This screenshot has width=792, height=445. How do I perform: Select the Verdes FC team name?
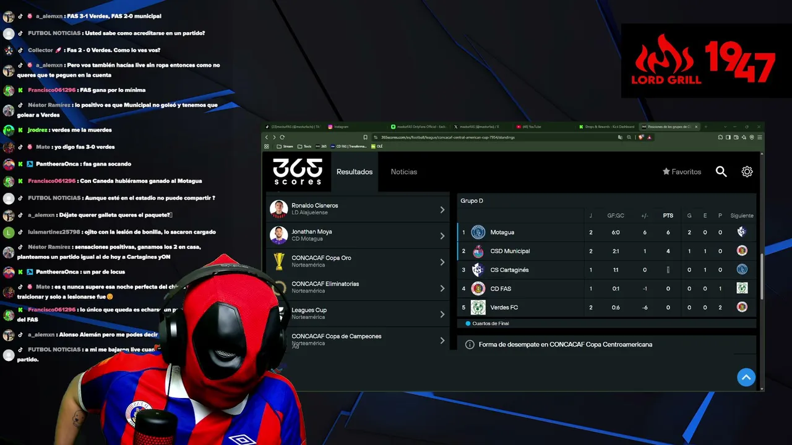click(504, 307)
